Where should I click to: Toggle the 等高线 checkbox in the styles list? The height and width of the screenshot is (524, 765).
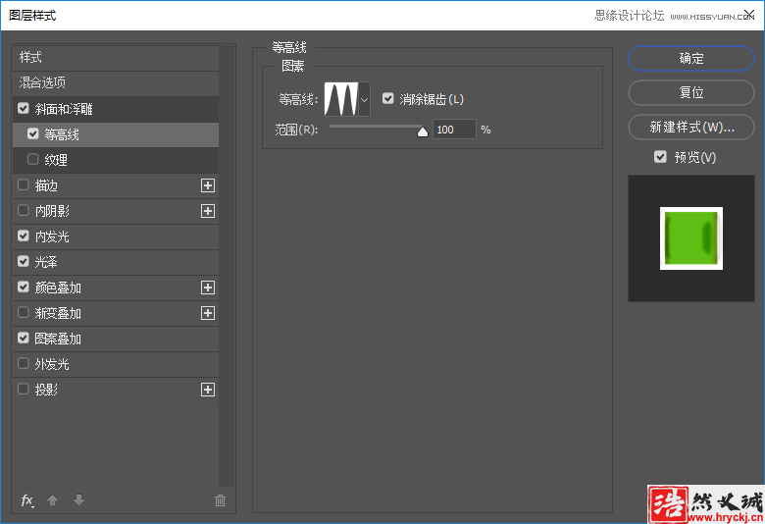point(33,133)
